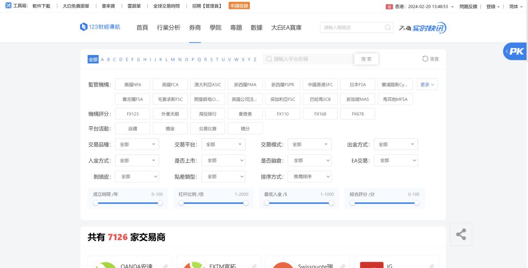528x268 pixels.
Task: Click the search magnifier icon in the header
Action: (x=387, y=27)
